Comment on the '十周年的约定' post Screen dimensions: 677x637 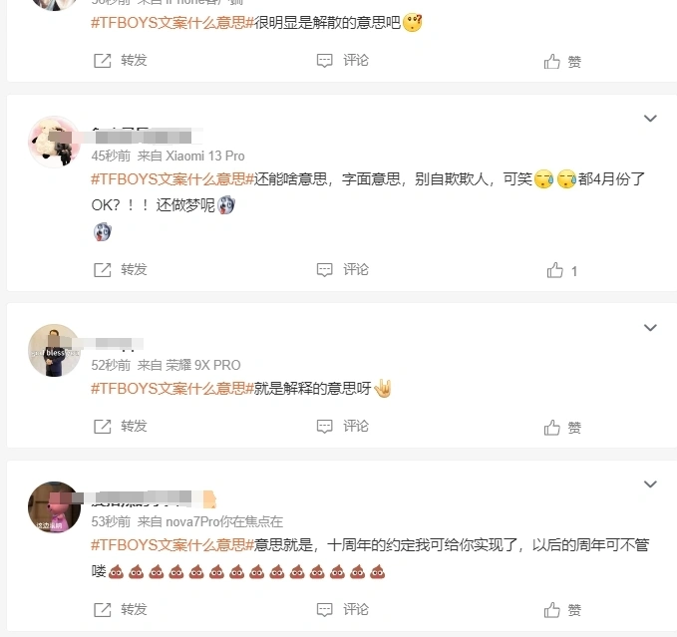[343, 610]
